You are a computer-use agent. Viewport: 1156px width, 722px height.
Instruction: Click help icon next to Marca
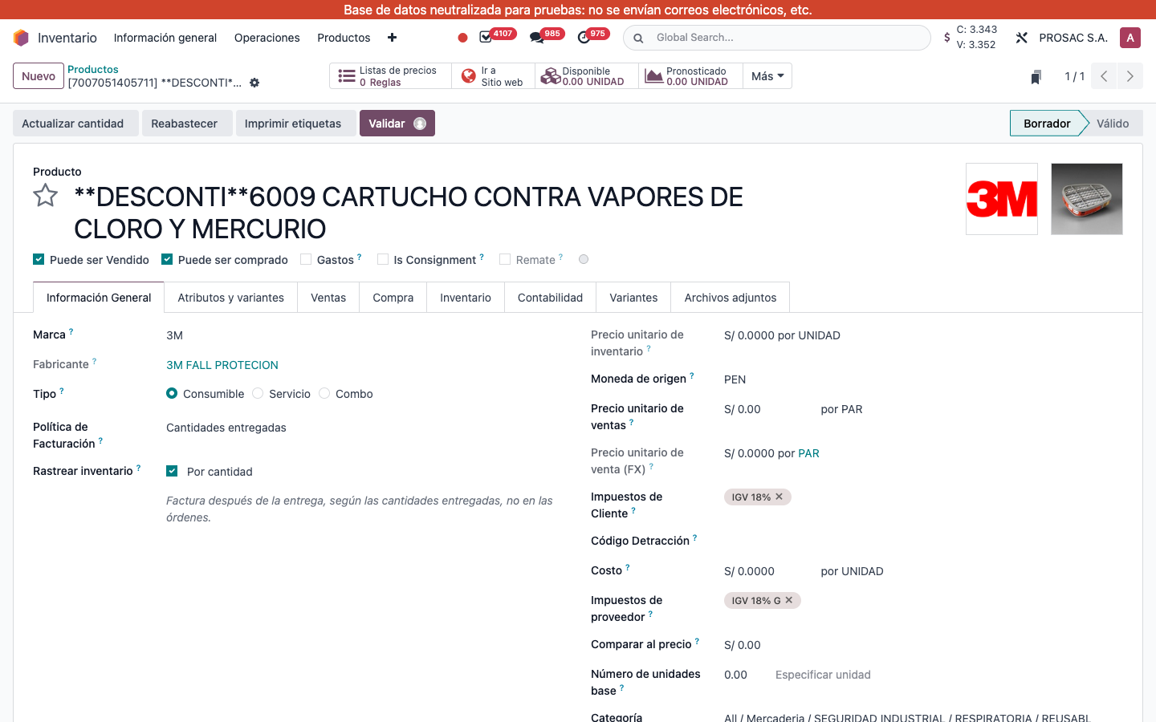[71, 331]
